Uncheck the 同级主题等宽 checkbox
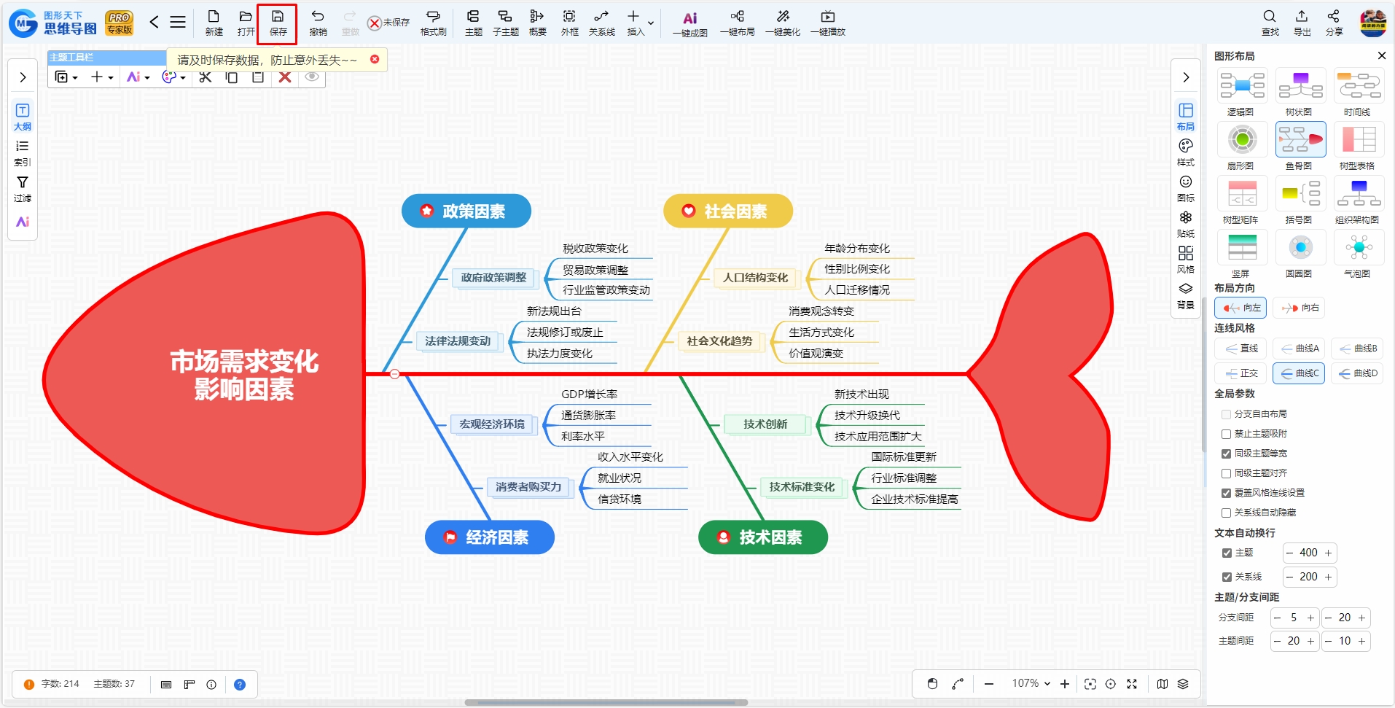 coord(1226,454)
